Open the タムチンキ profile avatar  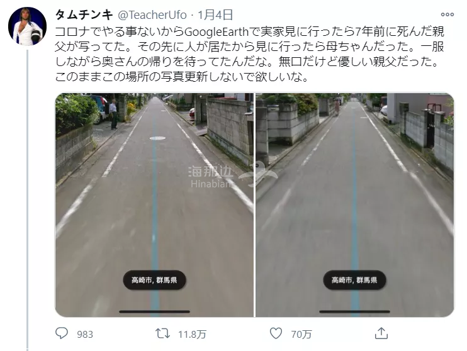pyautogui.click(x=28, y=26)
